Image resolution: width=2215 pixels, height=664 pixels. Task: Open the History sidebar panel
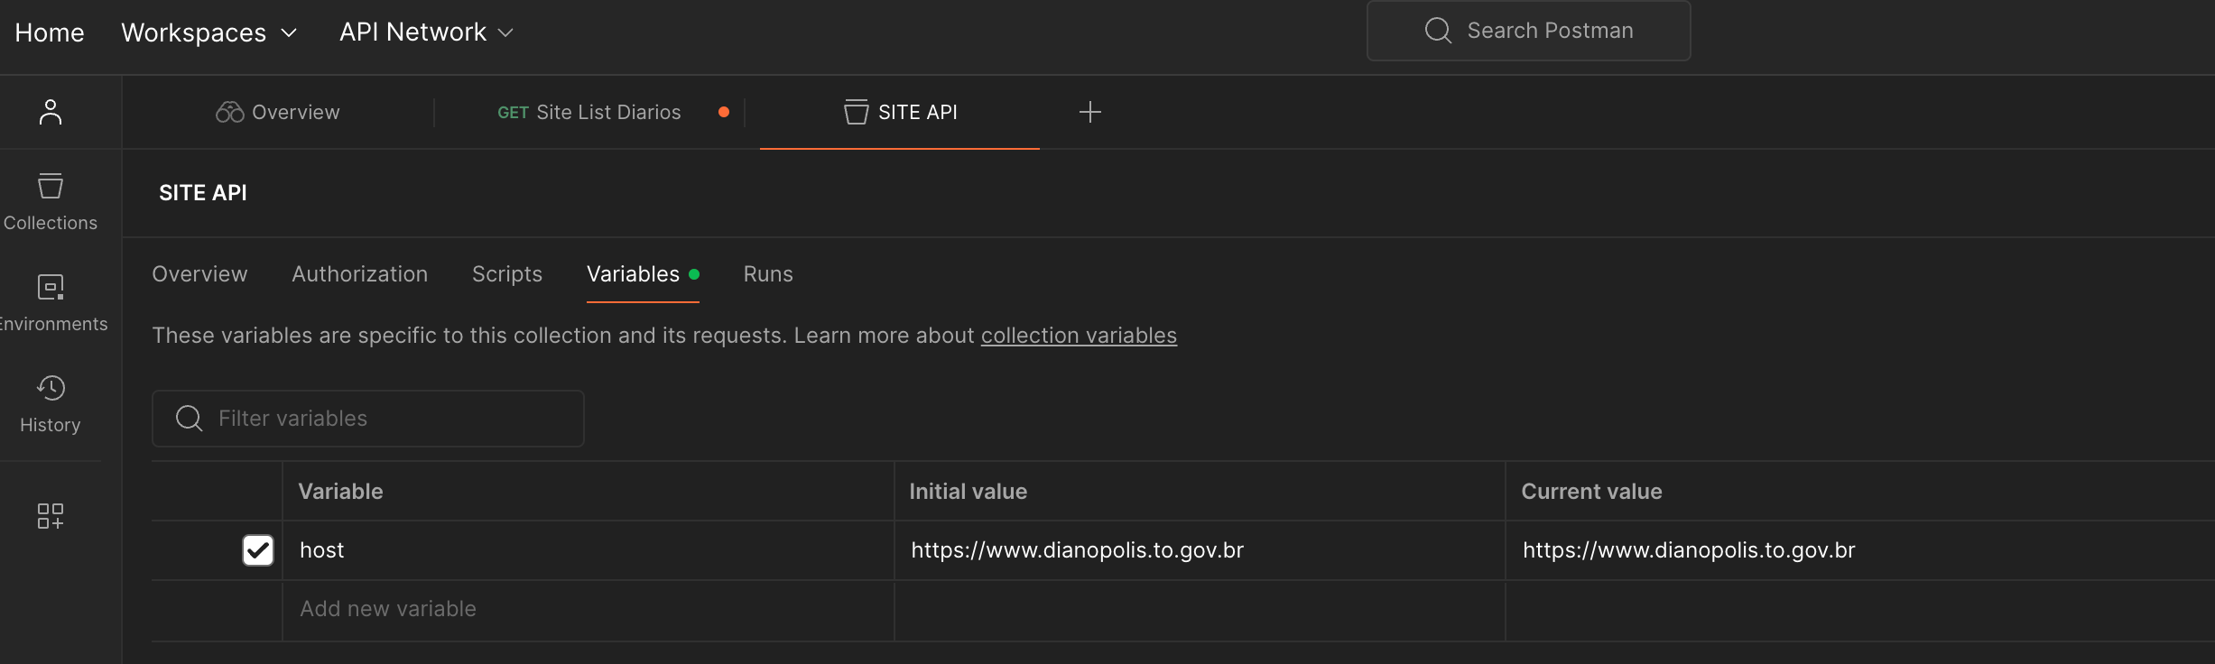click(51, 403)
